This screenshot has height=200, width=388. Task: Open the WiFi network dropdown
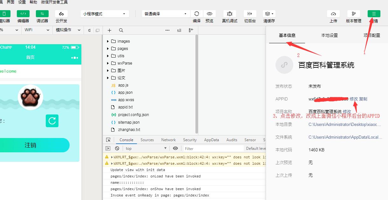(x=37, y=30)
